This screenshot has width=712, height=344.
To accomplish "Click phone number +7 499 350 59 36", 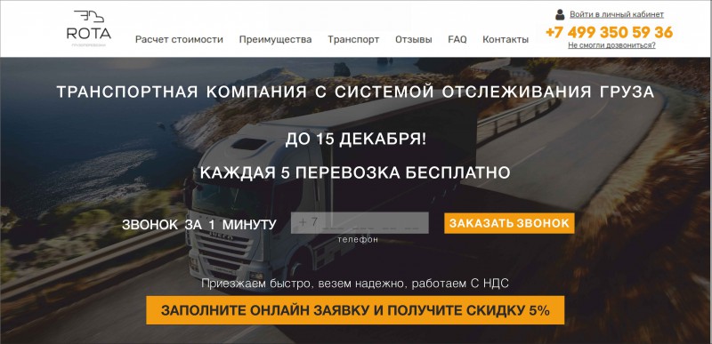I will 609,32.
